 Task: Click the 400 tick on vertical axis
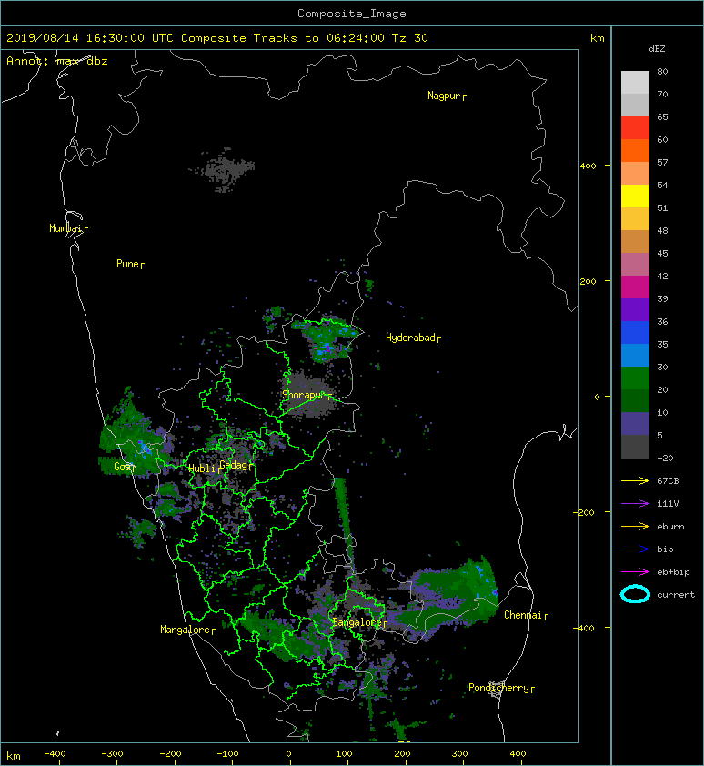pyautogui.click(x=588, y=166)
